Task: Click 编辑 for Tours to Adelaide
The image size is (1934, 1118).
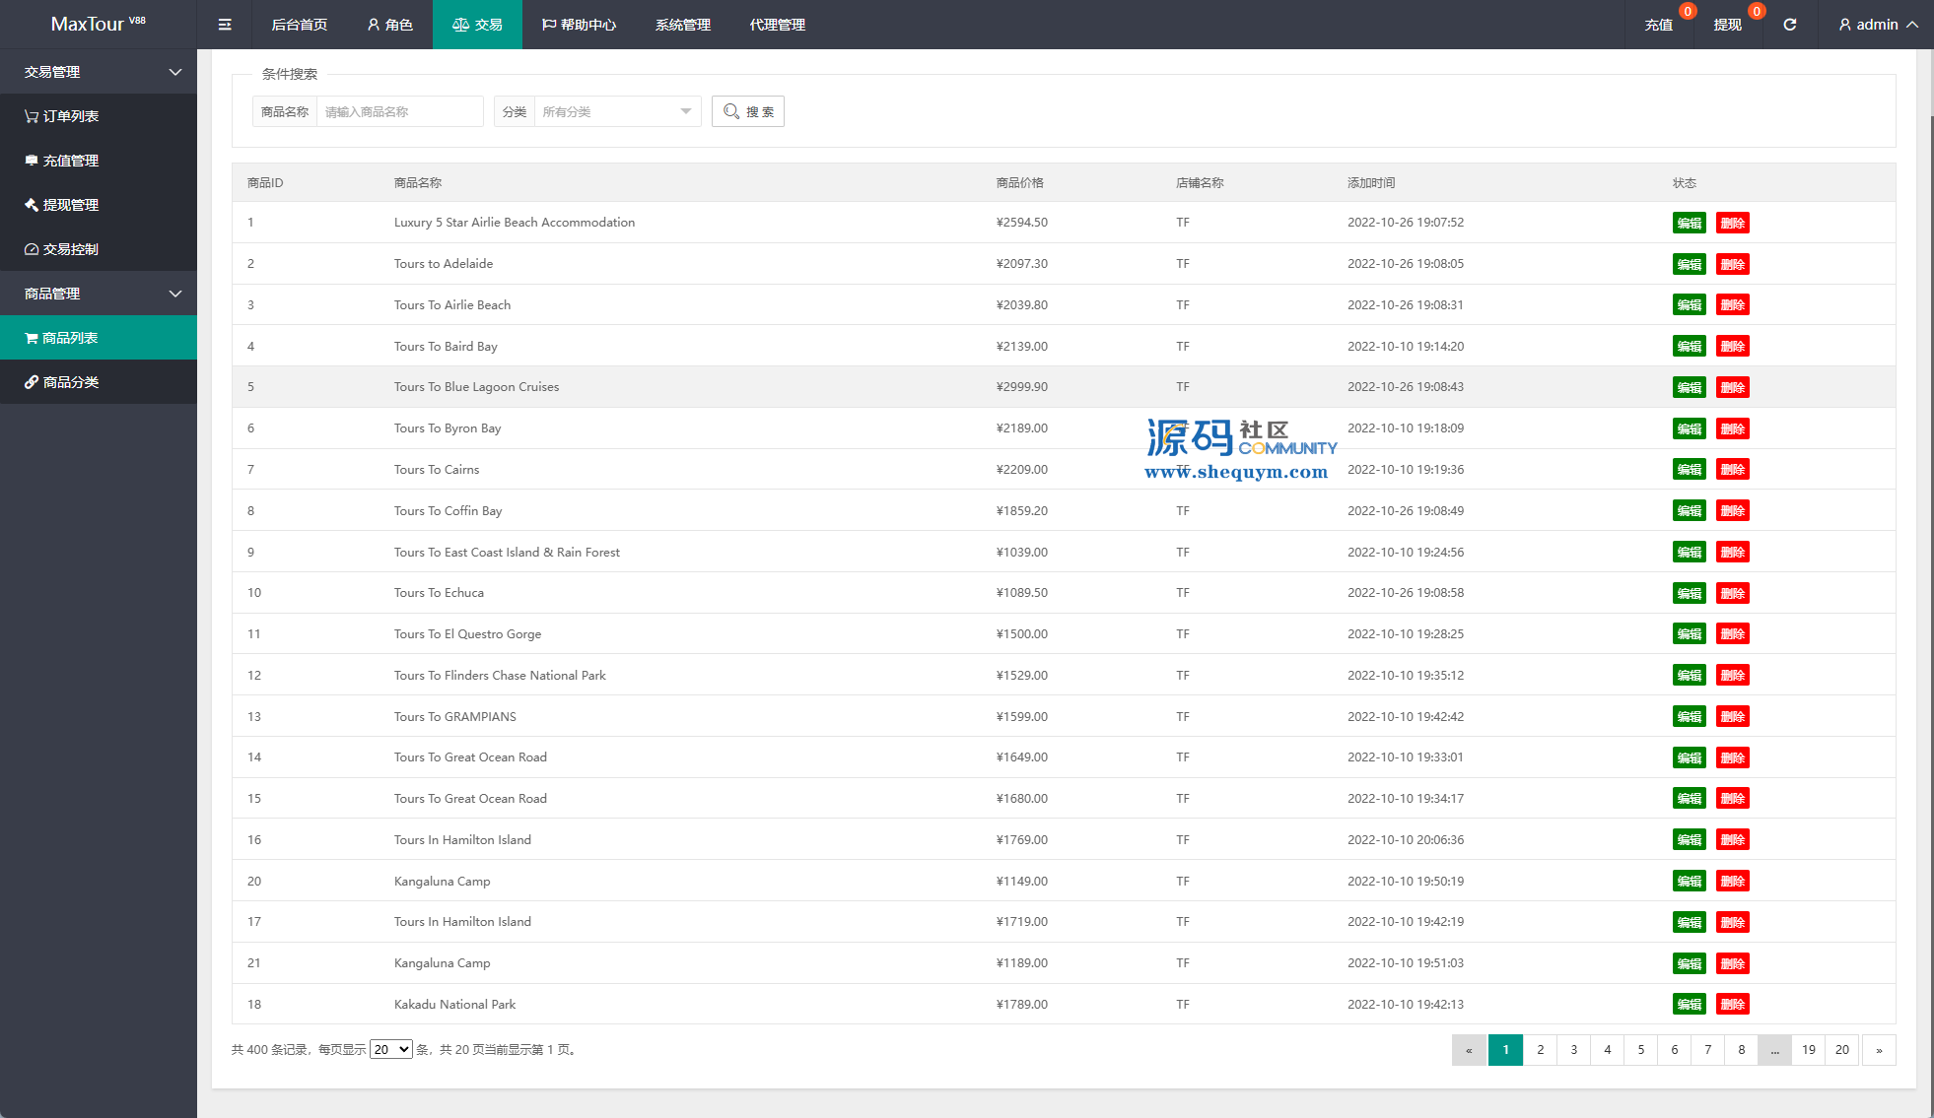Action: [1689, 264]
